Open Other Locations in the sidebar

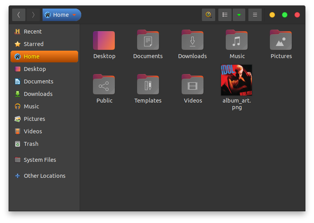coord(44,176)
